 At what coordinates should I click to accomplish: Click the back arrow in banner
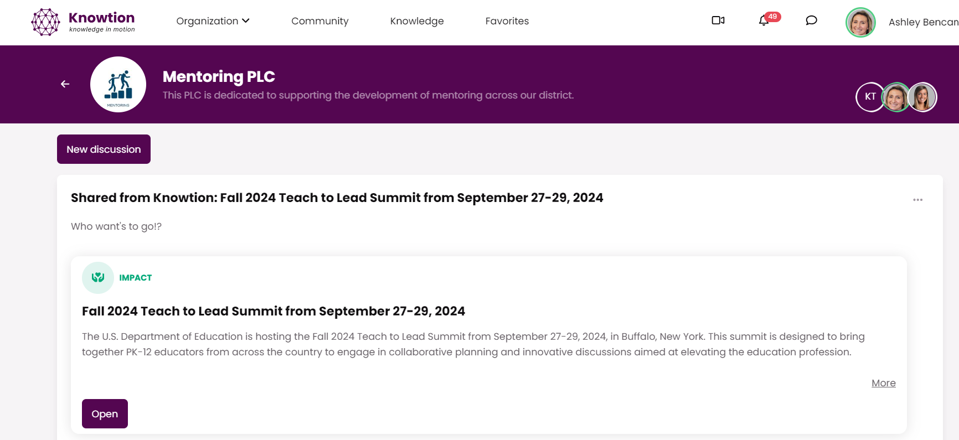coord(65,84)
